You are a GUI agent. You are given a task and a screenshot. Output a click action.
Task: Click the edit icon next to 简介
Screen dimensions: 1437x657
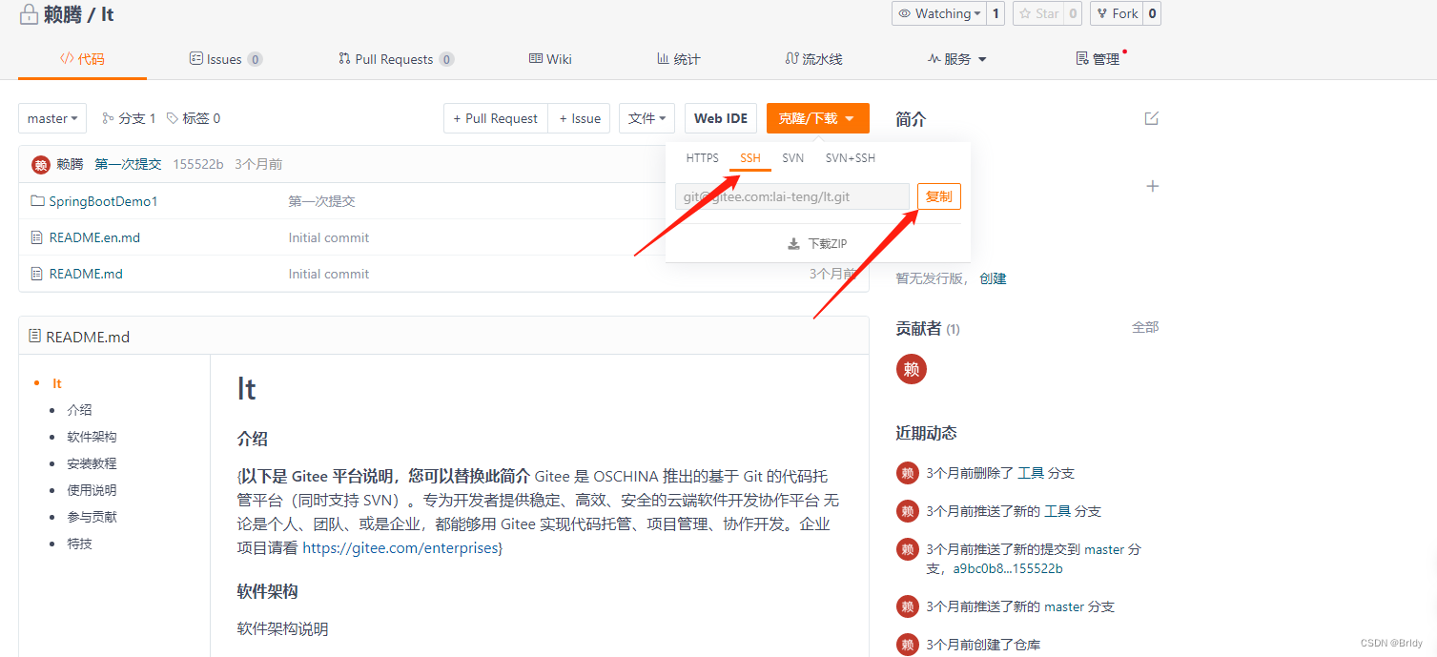pos(1152,118)
